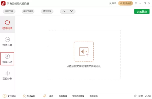Open the 文字语音转换 text-to-speech link

[x=78, y=96]
